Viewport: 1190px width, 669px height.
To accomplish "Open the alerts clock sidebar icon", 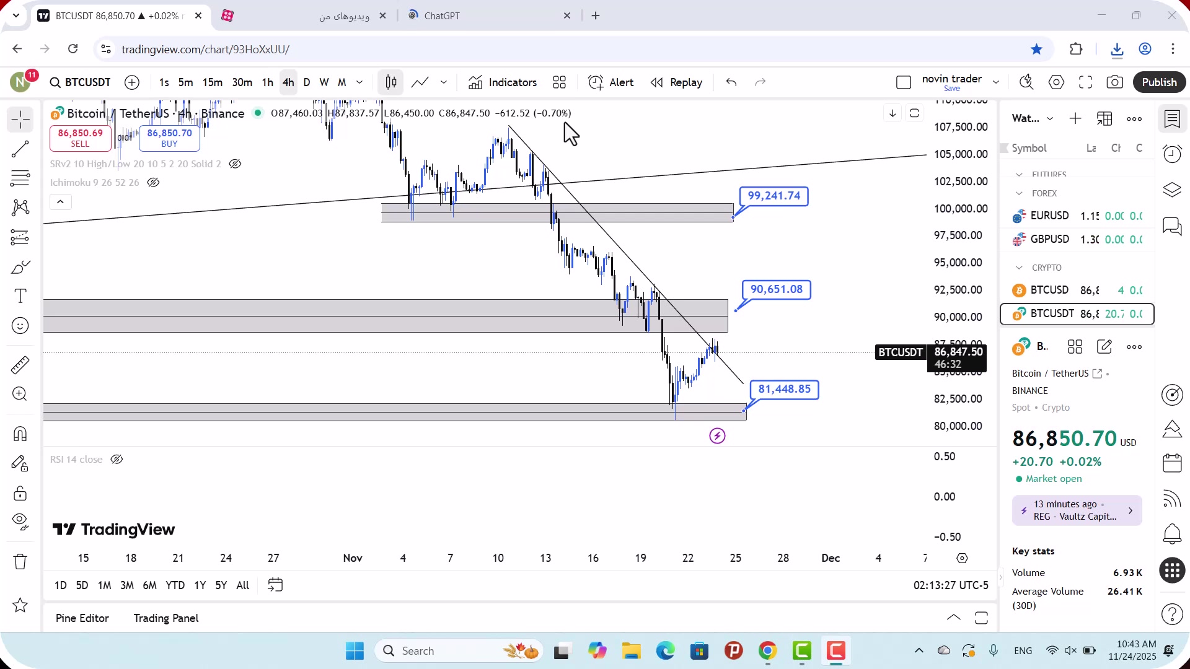I will [1172, 154].
